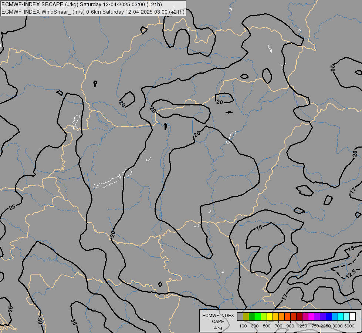
Task: Click the gray swatch in the CAPE legend
Action: click(240, 316)
